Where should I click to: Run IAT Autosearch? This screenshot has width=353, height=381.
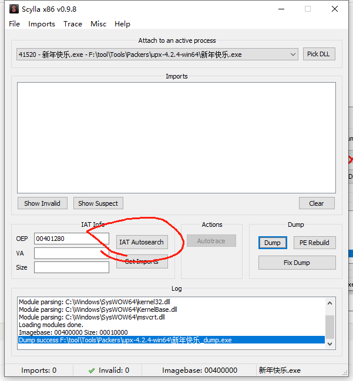pos(142,242)
